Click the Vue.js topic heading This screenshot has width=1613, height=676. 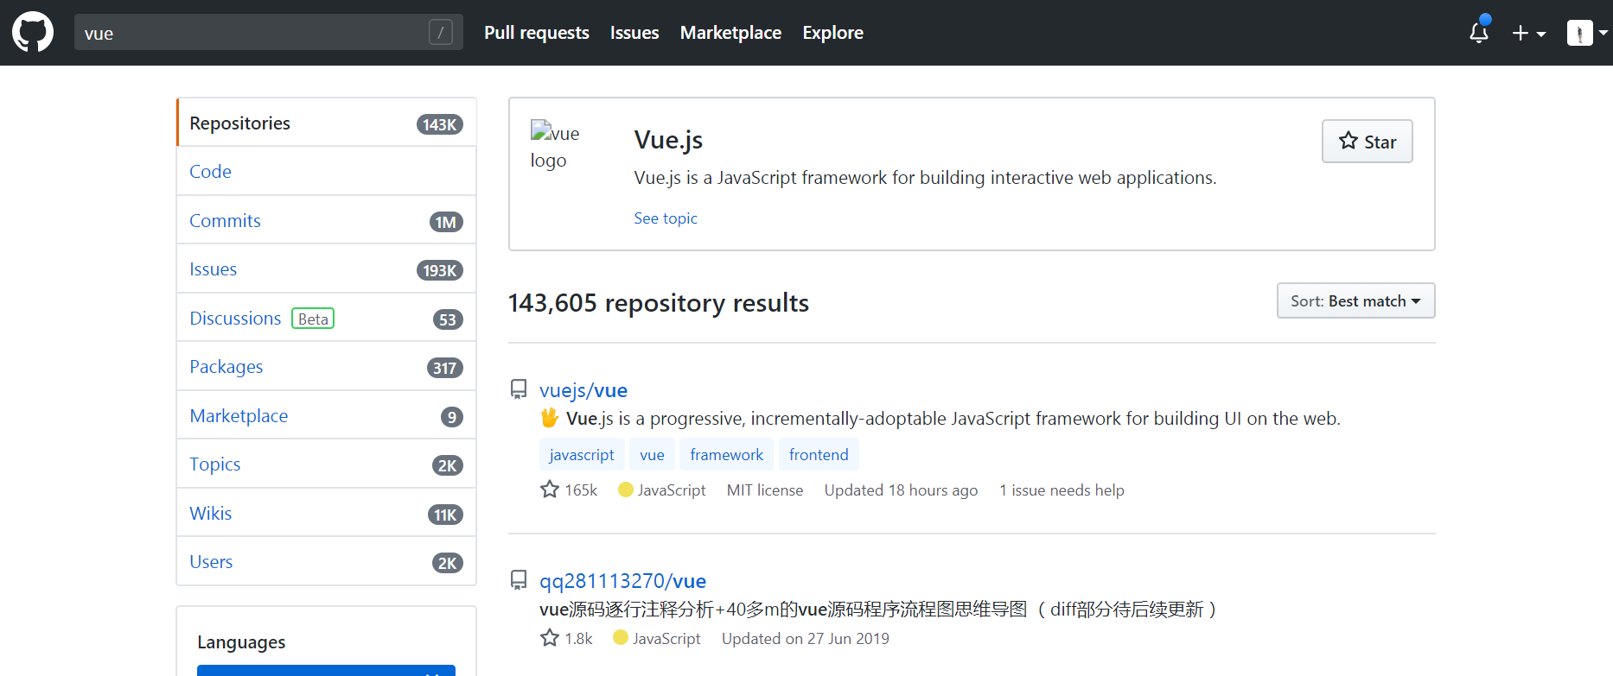(x=668, y=140)
